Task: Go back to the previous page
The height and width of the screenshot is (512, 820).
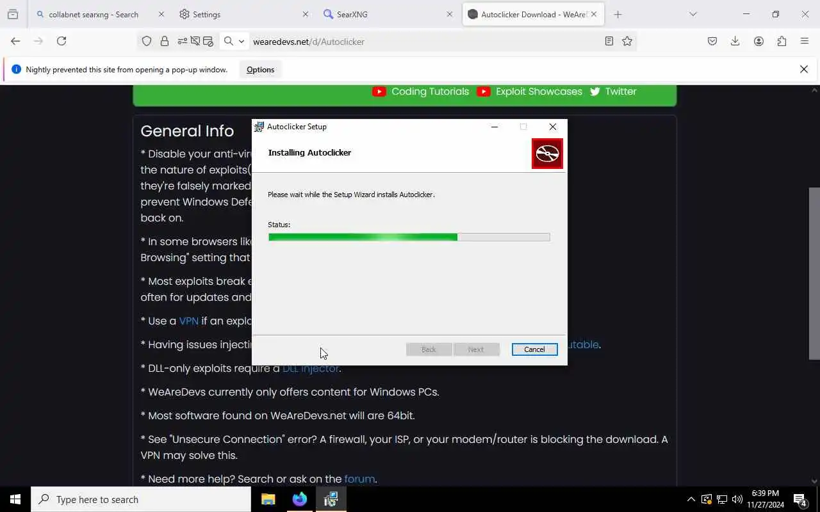Action: 15,41
